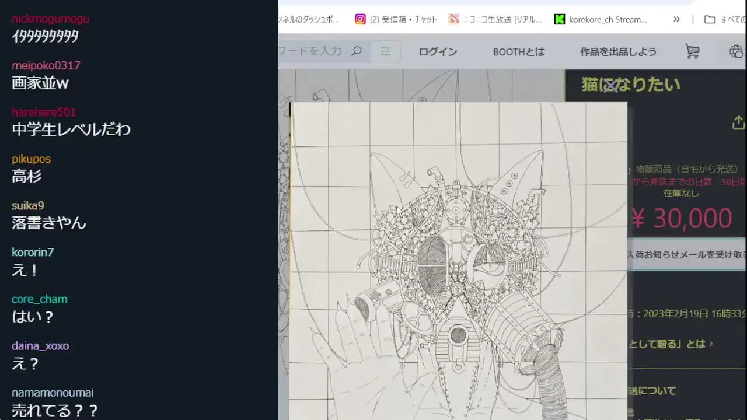747x420 pixels.
Task: Click username pikupos in chat
Action: point(31,159)
